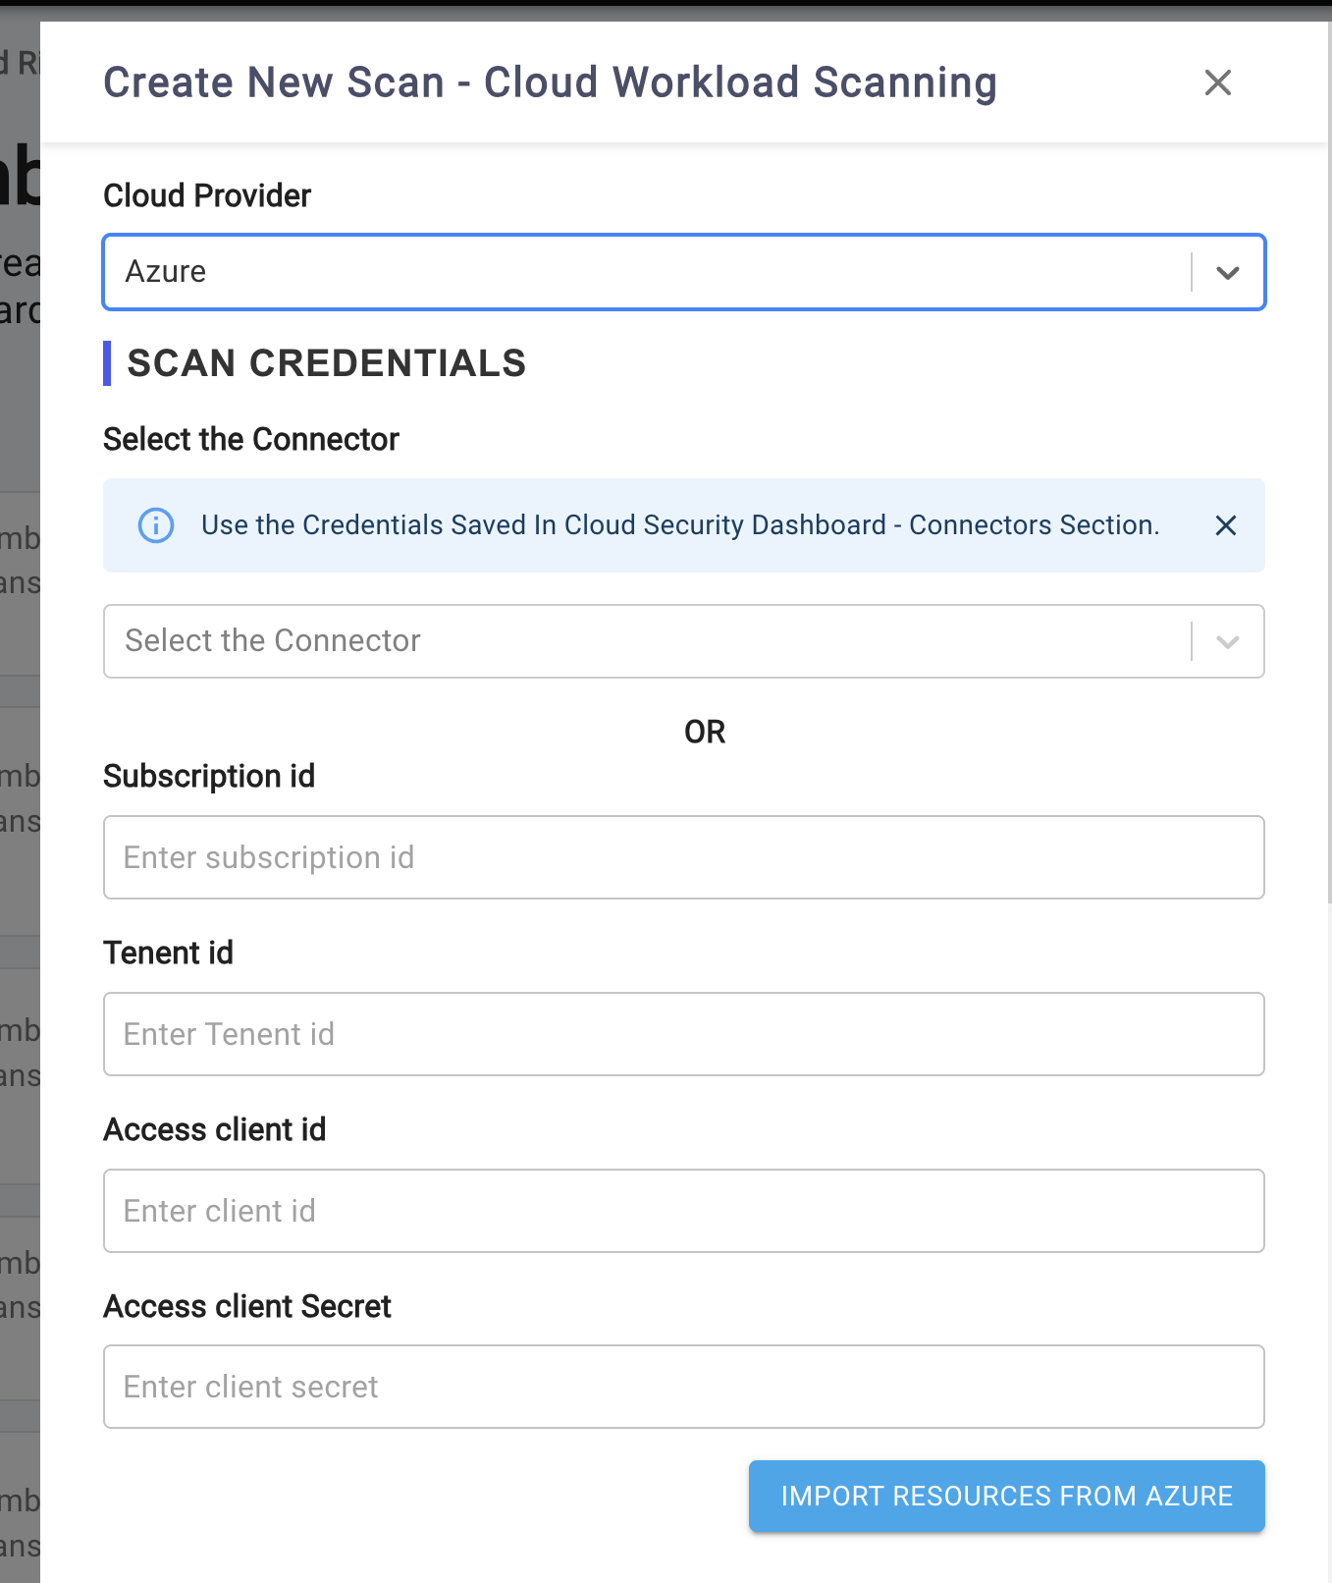This screenshot has width=1332, height=1583.
Task: Click the Cloud Provider label
Action: 207,195
